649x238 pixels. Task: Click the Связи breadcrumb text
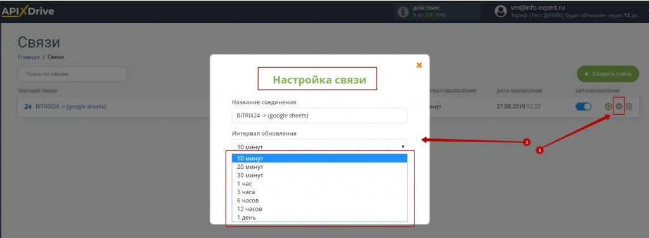click(x=56, y=57)
